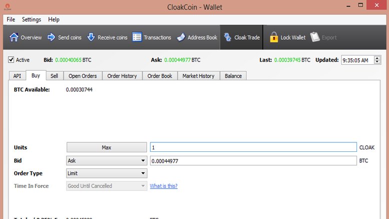389x219 pixels.
Task: Click the Units CLOAK input field
Action: coord(253,147)
